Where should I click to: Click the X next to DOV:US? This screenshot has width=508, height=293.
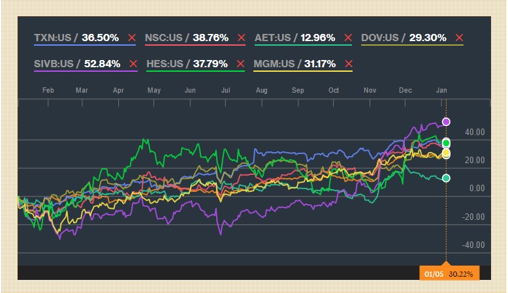pos(460,38)
